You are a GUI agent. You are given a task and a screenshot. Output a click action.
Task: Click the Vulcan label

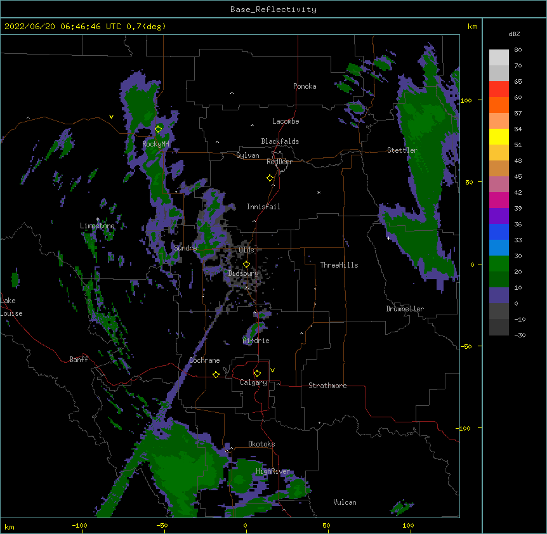[345, 502]
